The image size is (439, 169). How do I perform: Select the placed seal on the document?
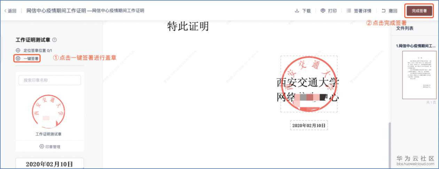pyautogui.click(x=309, y=84)
